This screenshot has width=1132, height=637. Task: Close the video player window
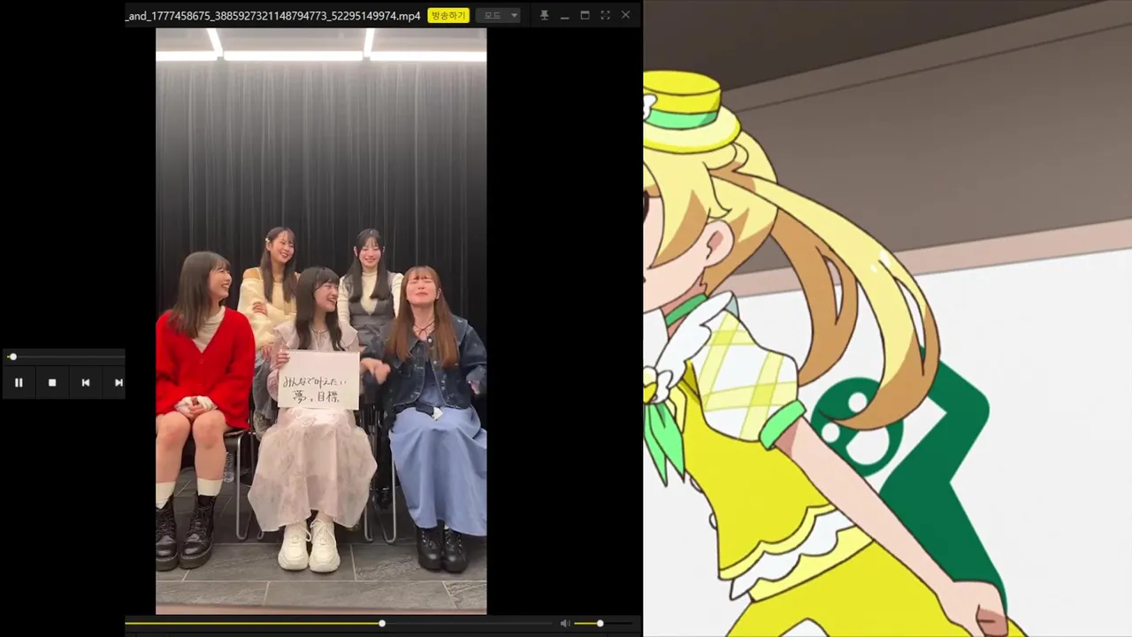point(625,15)
